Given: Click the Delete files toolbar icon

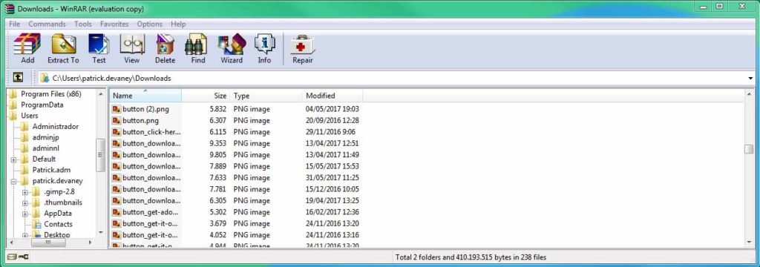Looking at the screenshot, I should (165, 44).
